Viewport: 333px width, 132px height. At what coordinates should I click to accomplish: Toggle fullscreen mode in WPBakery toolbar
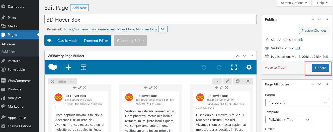click(234, 67)
